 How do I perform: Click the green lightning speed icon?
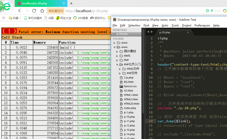pyautogui.click(x=212, y=11)
